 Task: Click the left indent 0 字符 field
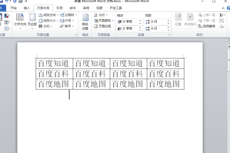click(x=130, y=22)
